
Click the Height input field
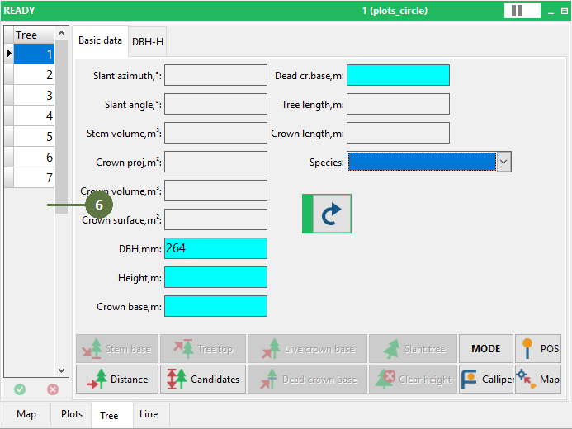click(215, 277)
